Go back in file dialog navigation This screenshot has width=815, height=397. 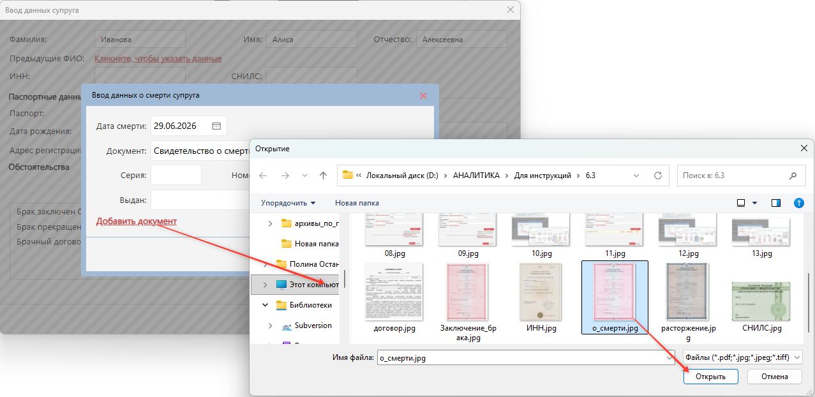(263, 176)
